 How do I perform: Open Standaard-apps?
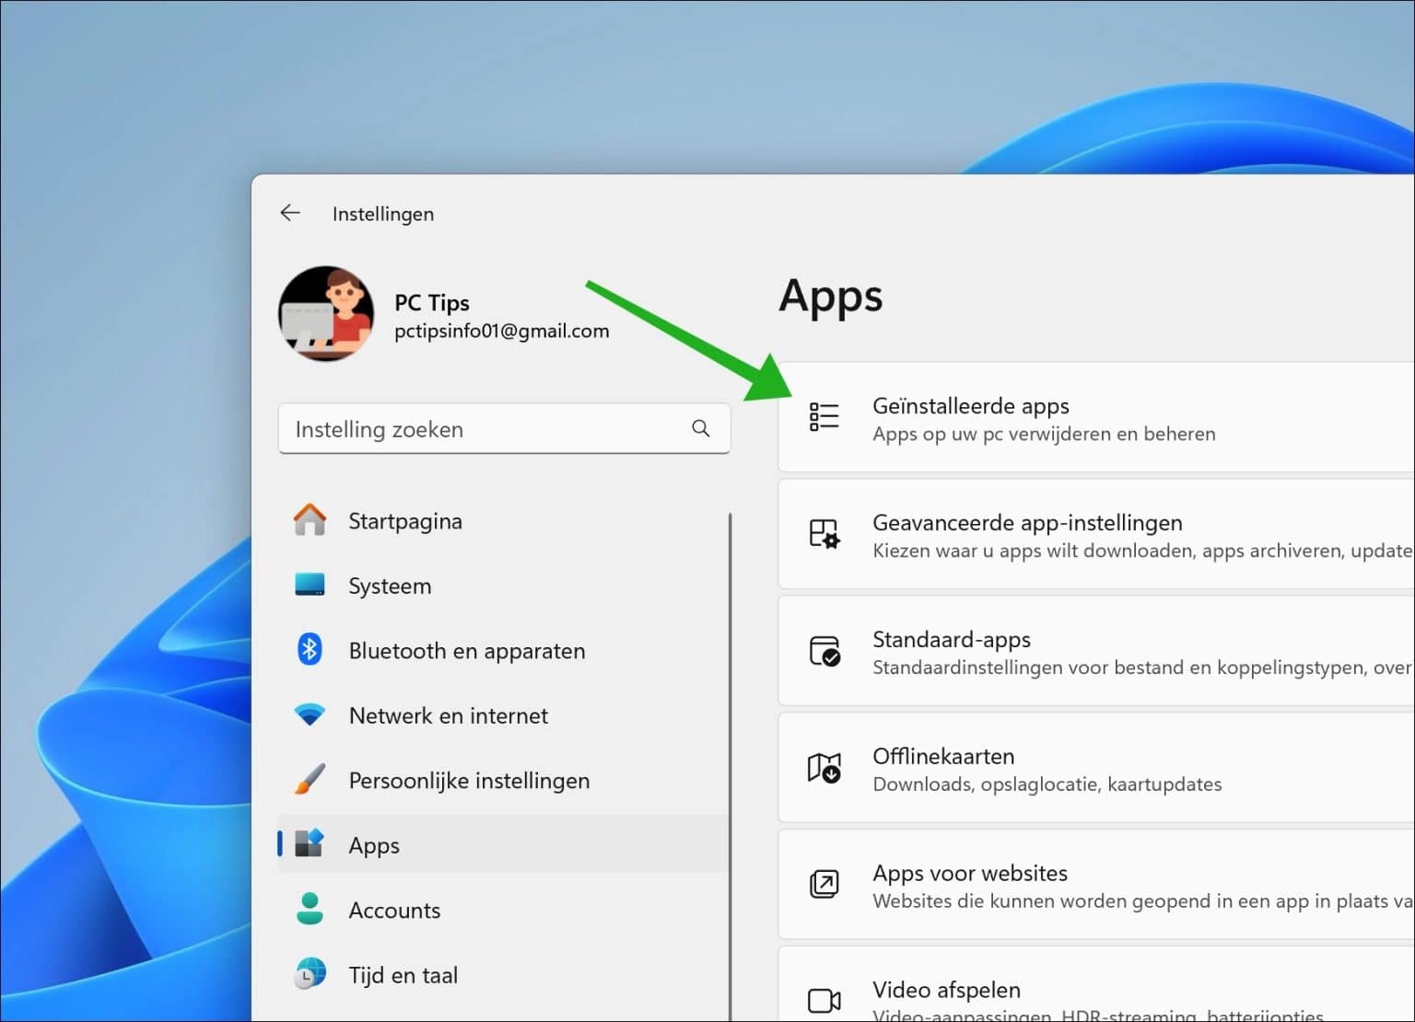point(1096,652)
